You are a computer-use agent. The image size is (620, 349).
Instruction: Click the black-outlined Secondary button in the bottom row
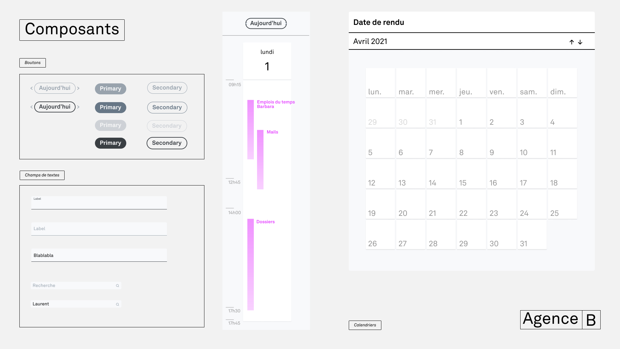pos(167,143)
